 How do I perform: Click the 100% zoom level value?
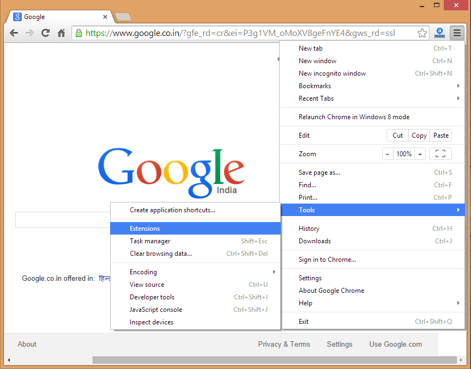[x=404, y=154]
